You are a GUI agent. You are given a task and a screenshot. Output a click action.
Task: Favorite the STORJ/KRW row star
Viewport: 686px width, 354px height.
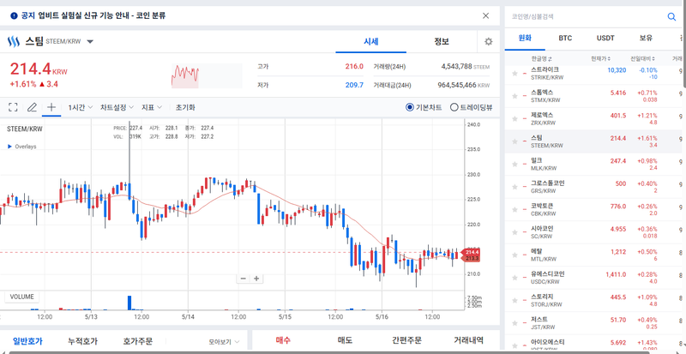(x=515, y=301)
